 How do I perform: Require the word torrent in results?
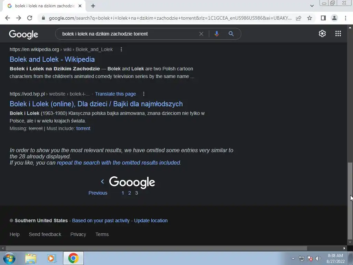83,128
